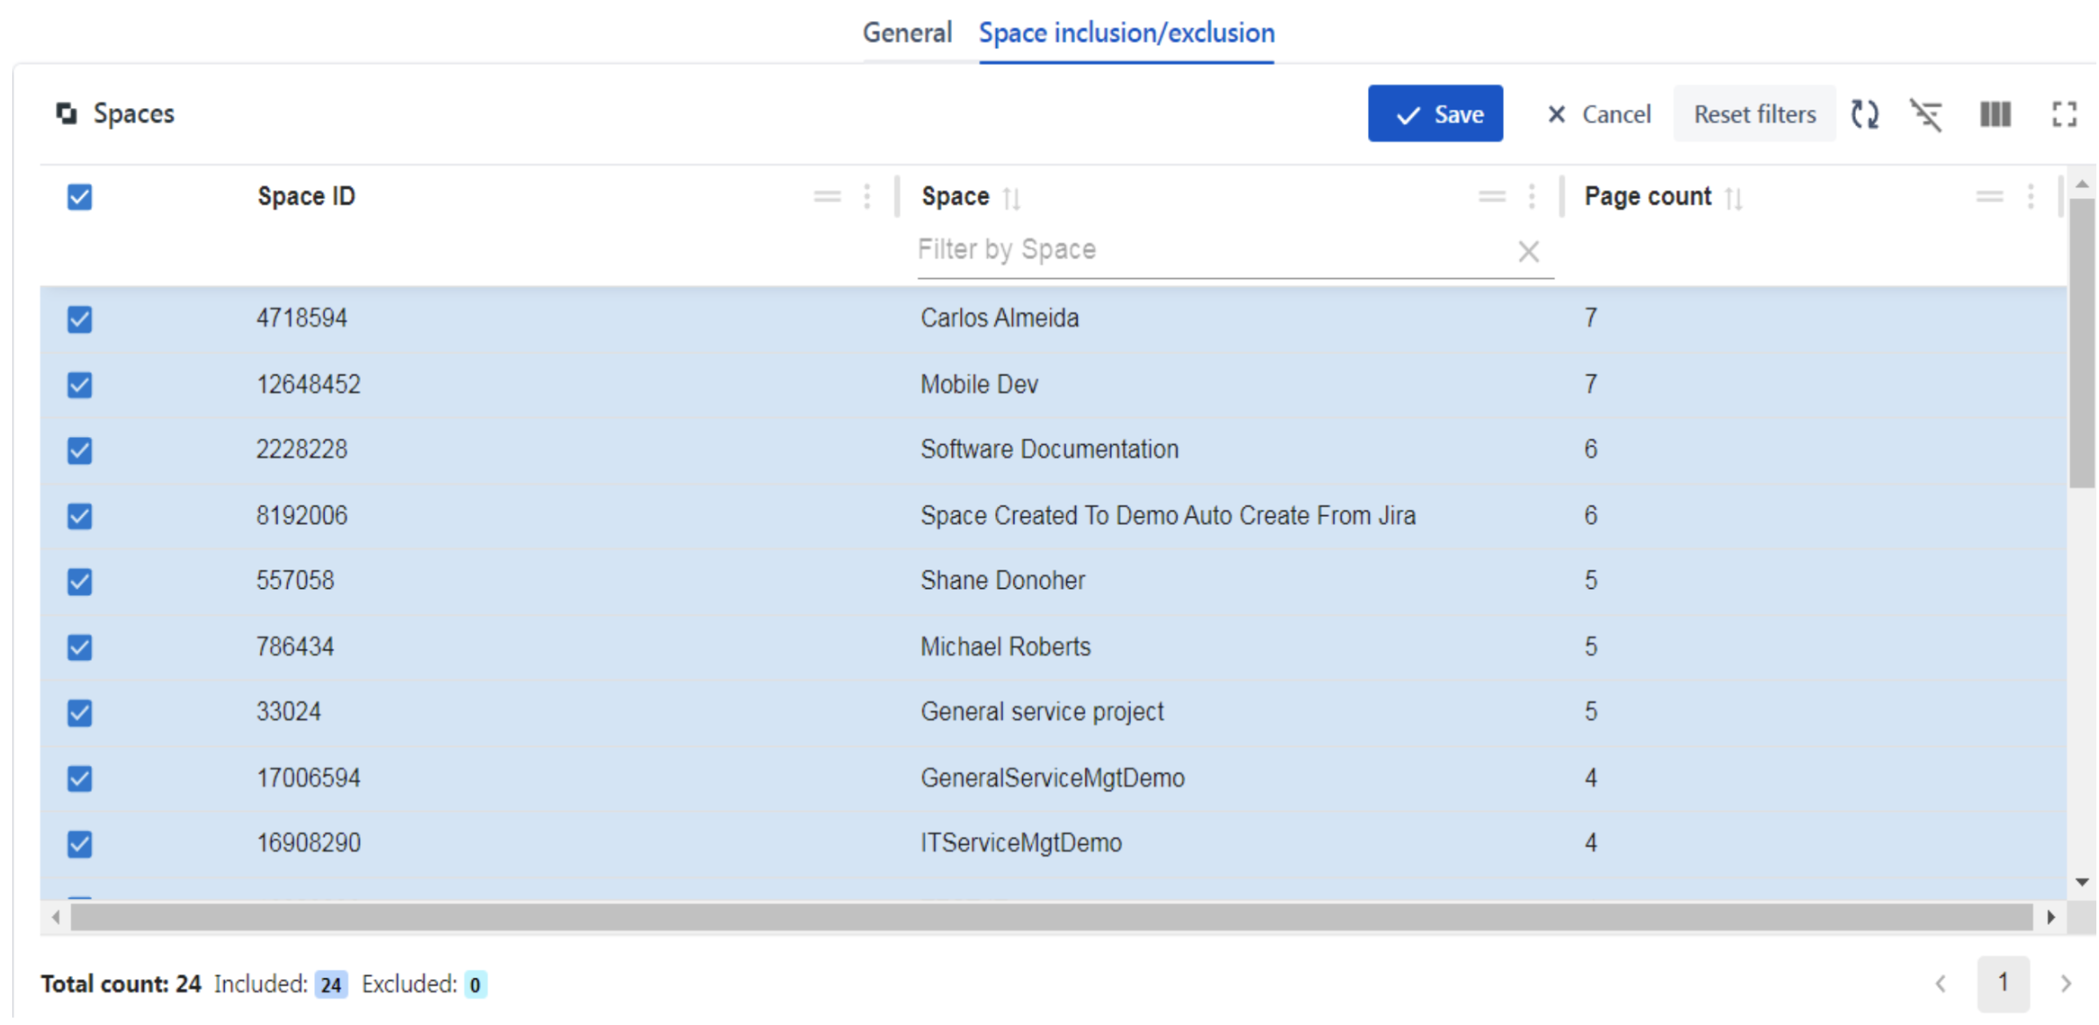2099x1025 pixels.
Task: Click the refresh icon in the toolbar
Action: click(x=1865, y=114)
